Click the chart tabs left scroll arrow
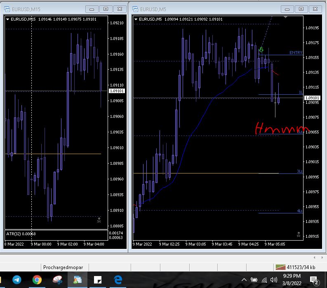This screenshot has width=327, height=288. (315, 258)
